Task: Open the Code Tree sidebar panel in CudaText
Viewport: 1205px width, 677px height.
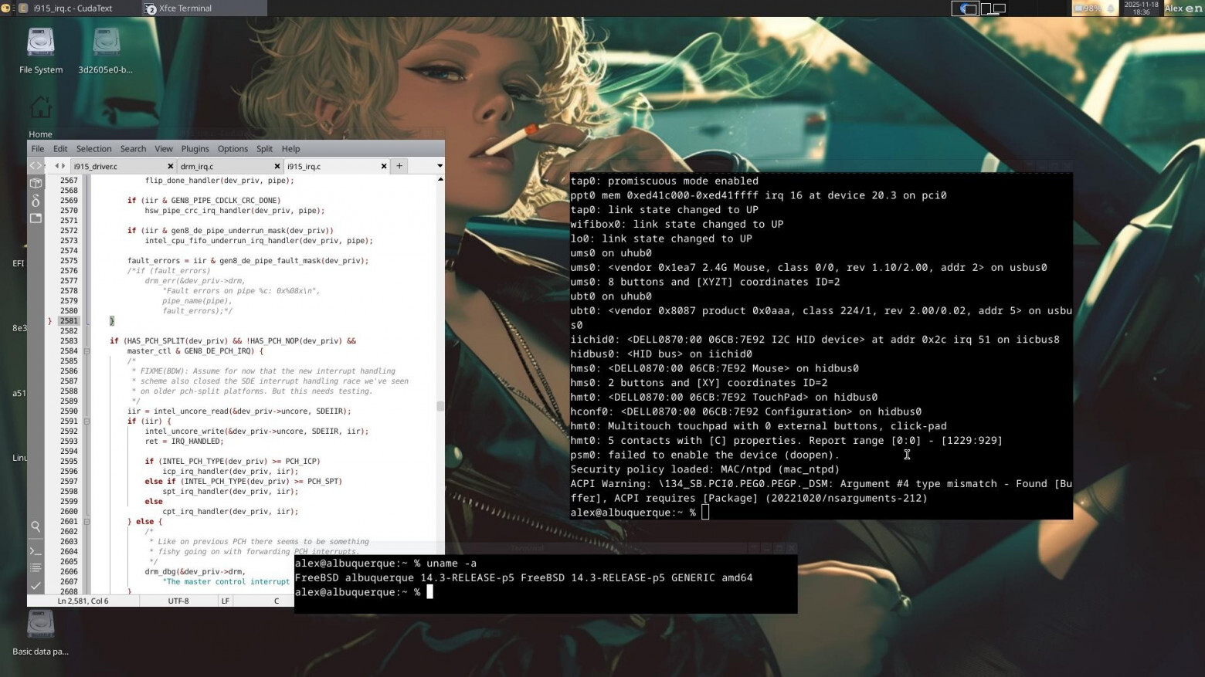Action: (36, 166)
